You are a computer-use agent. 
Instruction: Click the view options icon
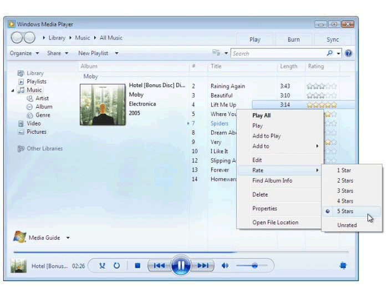pyautogui.click(x=216, y=53)
